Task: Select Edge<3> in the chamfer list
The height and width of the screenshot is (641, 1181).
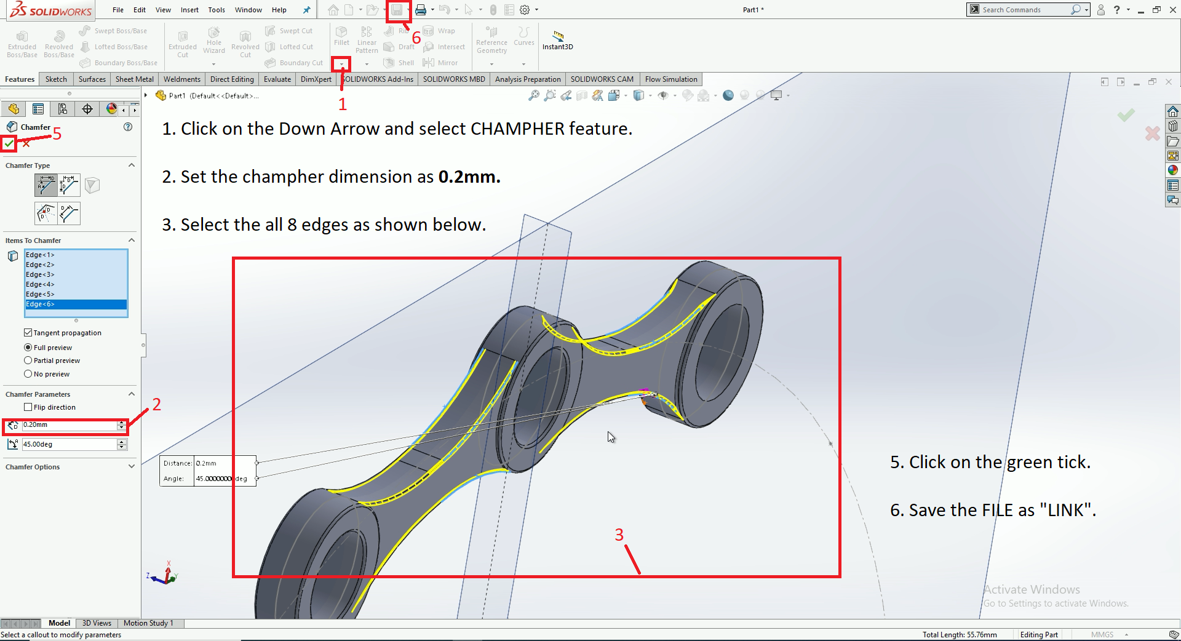Action: tap(76, 275)
